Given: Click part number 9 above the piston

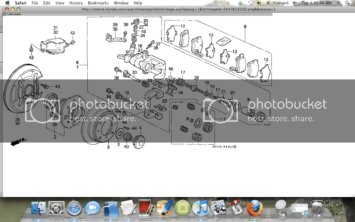Looking at the screenshot, I should point(248,99).
